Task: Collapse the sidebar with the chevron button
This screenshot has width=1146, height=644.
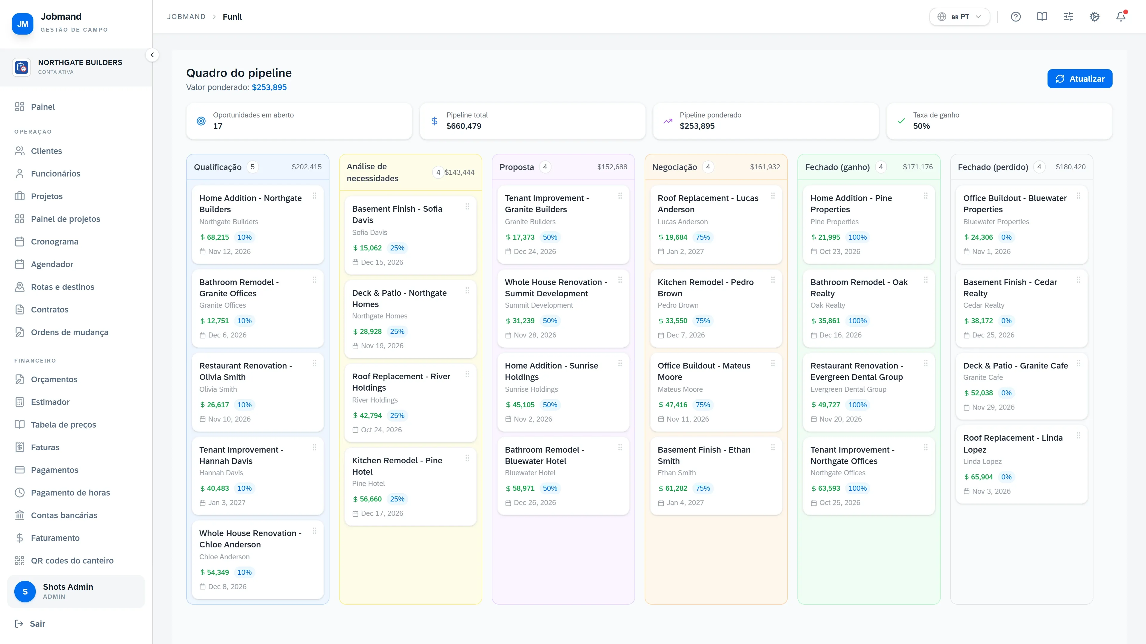Action: click(152, 55)
